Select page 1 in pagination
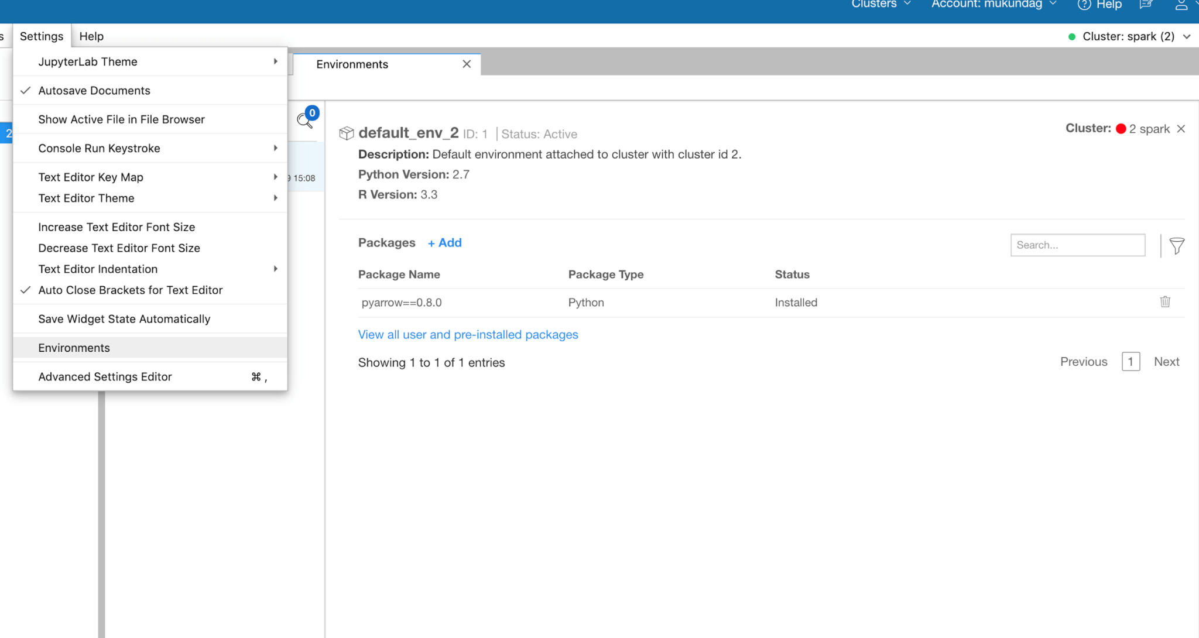Screen dimensions: 1199x638 (x=1131, y=361)
